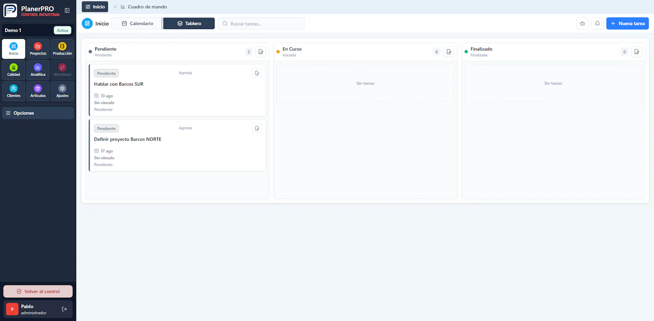Switch to the Cuadro de mando tab
This screenshot has height=321, width=654.
point(143,7)
